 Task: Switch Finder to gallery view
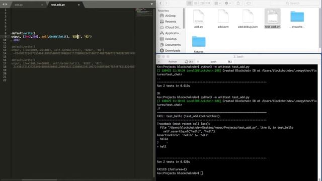point(208,3)
